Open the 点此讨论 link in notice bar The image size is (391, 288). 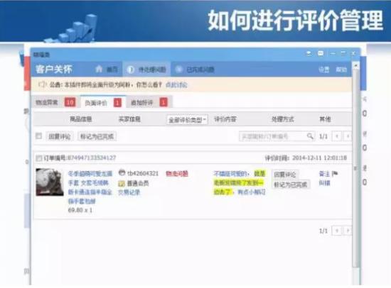[176, 85]
